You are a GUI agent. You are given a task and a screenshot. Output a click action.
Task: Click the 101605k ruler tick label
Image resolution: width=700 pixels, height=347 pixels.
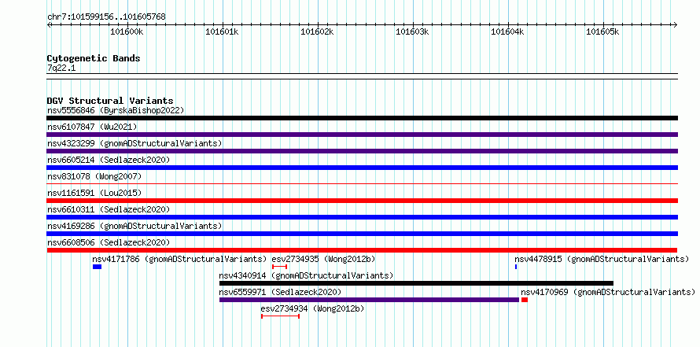602,31
